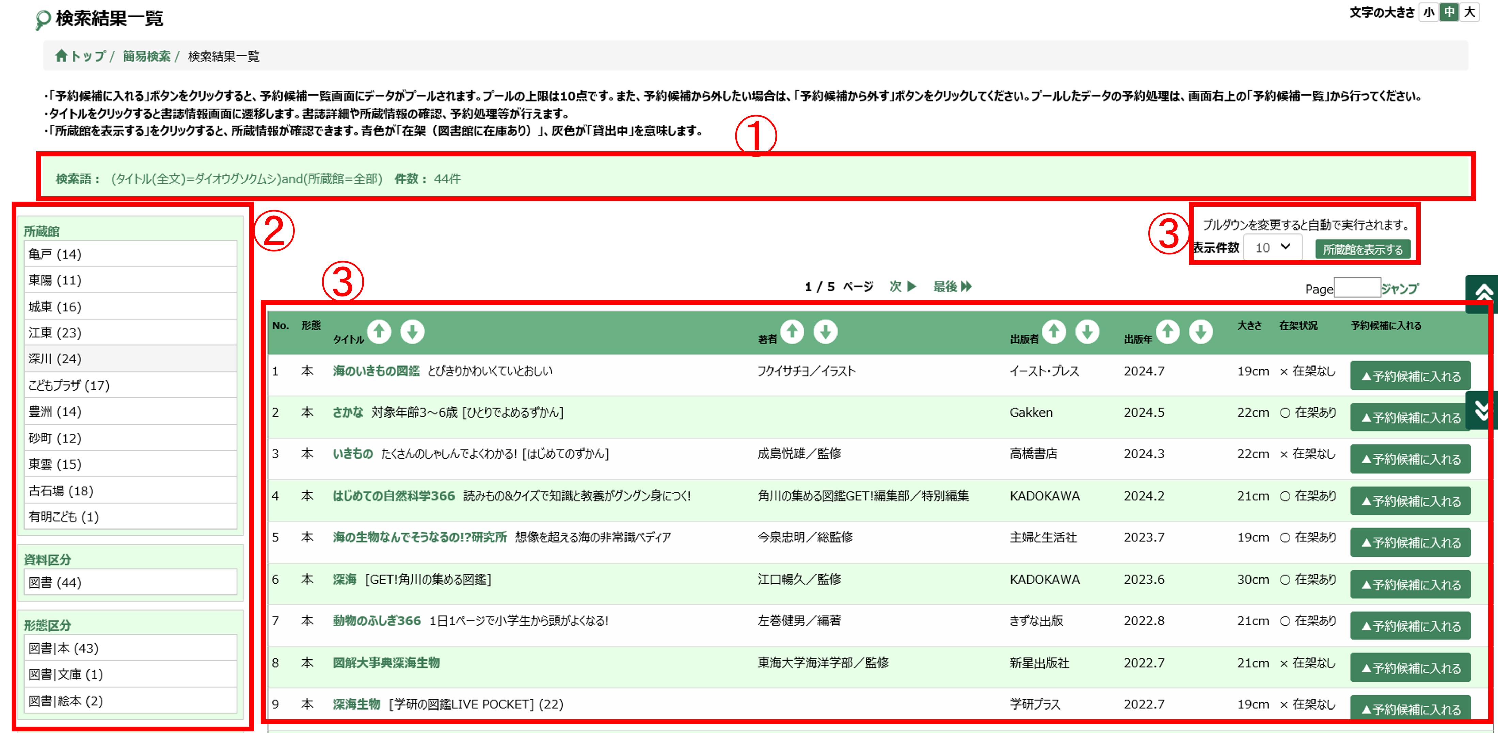Image resolution: width=1498 pixels, height=733 pixels.
Task: Sort 出版年 descending with the arrow icon
Action: (1200, 331)
